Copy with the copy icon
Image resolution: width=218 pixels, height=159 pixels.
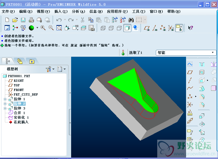tap(91, 20)
